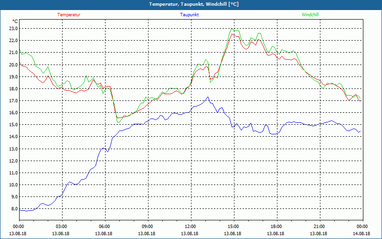Click the '13,0' y-axis value
This screenshot has width=382, height=239.
(x=14, y=149)
